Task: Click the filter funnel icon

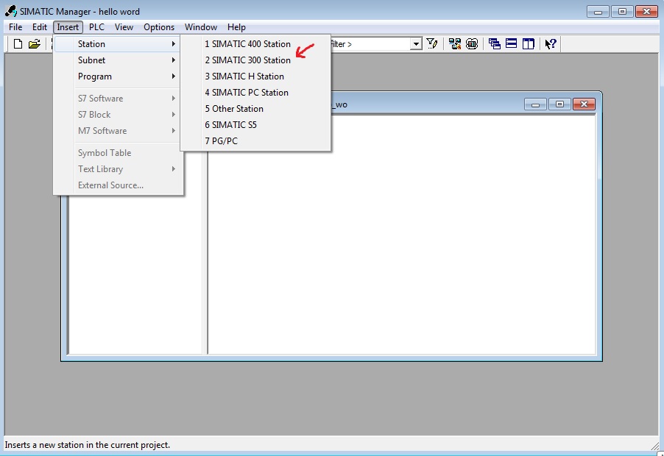Action: (x=433, y=44)
